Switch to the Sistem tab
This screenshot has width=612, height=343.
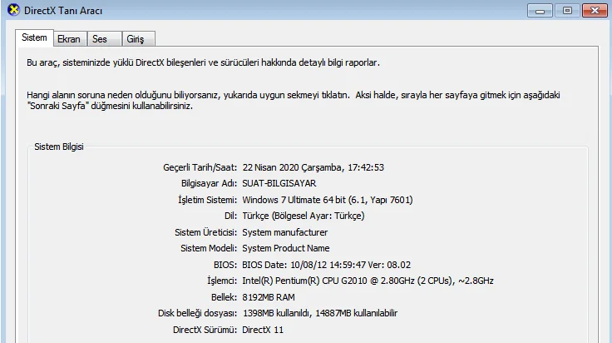tap(34, 38)
